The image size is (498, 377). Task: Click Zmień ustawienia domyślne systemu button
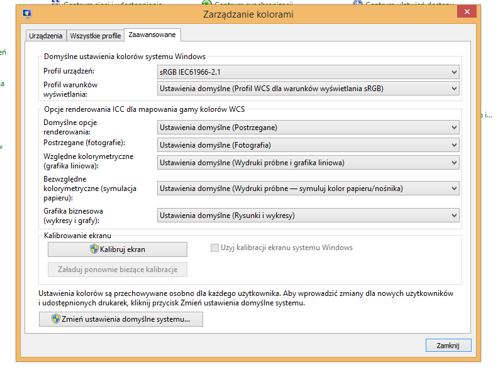click(121, 319)
